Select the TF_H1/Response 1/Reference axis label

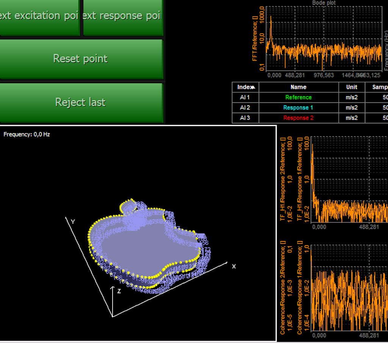tap(300, 179)
